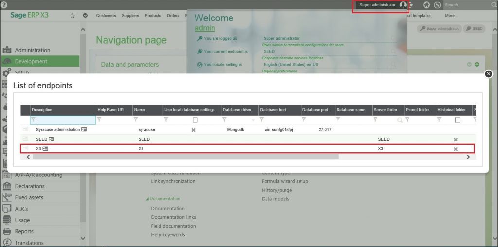Open the Field documentation link

click(174, 226)
